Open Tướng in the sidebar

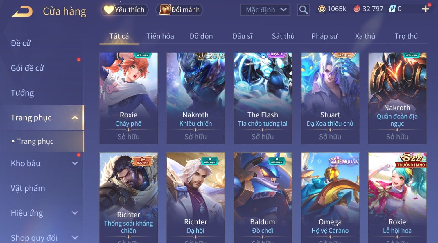click(x=22, y=93)
